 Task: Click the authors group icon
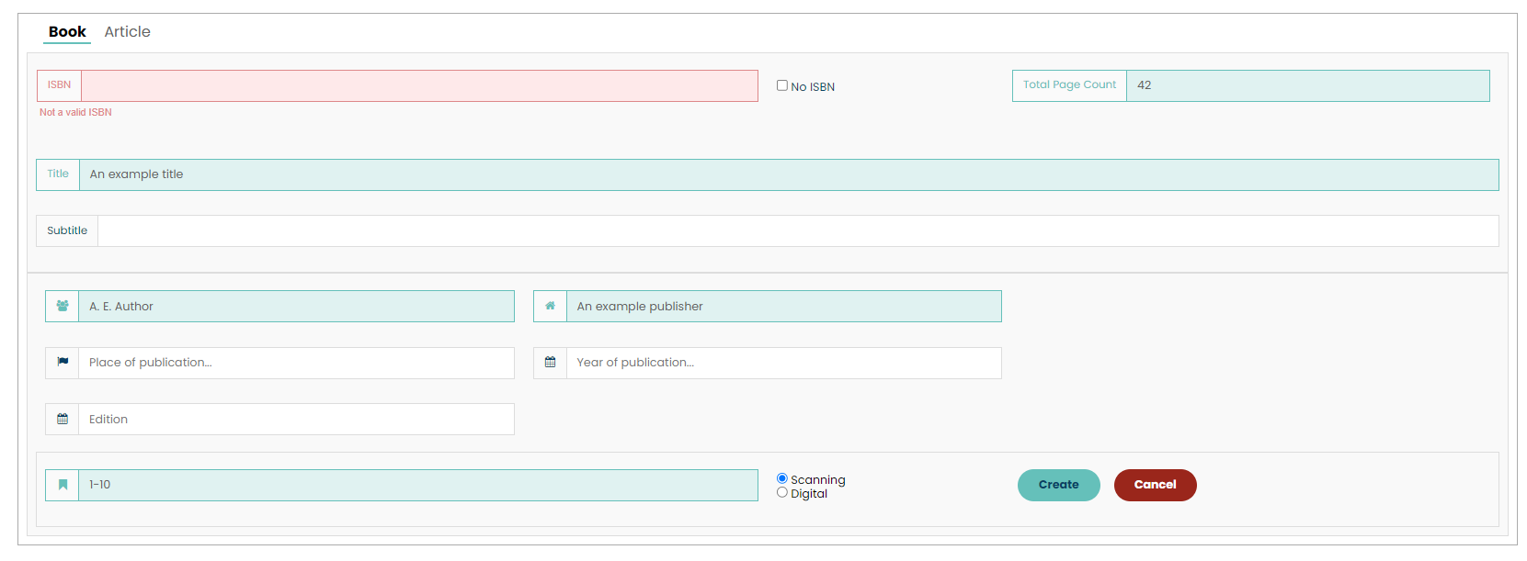pyautogui.click(x=63, y=307)
